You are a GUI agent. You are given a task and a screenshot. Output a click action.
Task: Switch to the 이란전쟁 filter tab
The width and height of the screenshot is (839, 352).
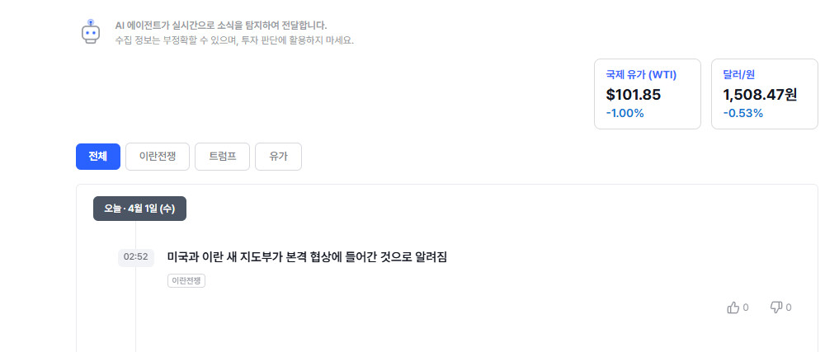pyautogui.click(x=158, y=157)
